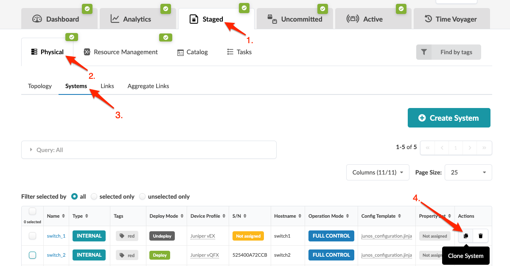Click the trash delete icon for switch_1

click(x=480, y=236)
